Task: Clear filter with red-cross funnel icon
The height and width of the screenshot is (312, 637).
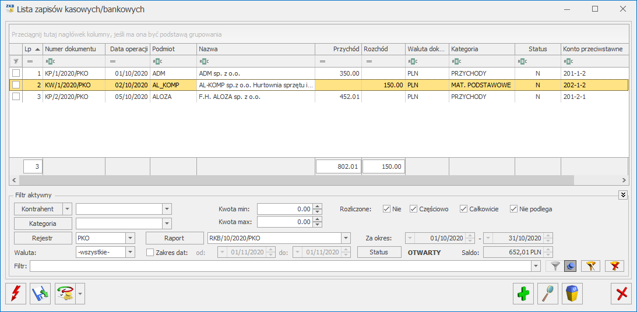Action: [614, 266]
